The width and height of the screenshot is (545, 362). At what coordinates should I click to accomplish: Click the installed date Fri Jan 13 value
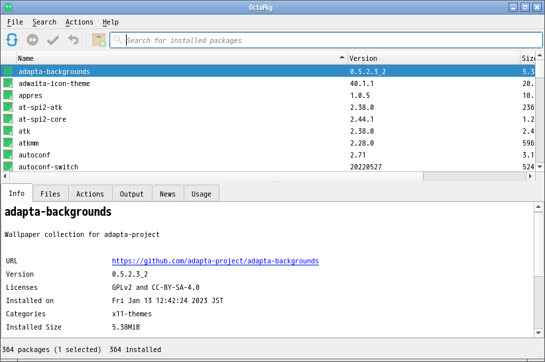168,300
